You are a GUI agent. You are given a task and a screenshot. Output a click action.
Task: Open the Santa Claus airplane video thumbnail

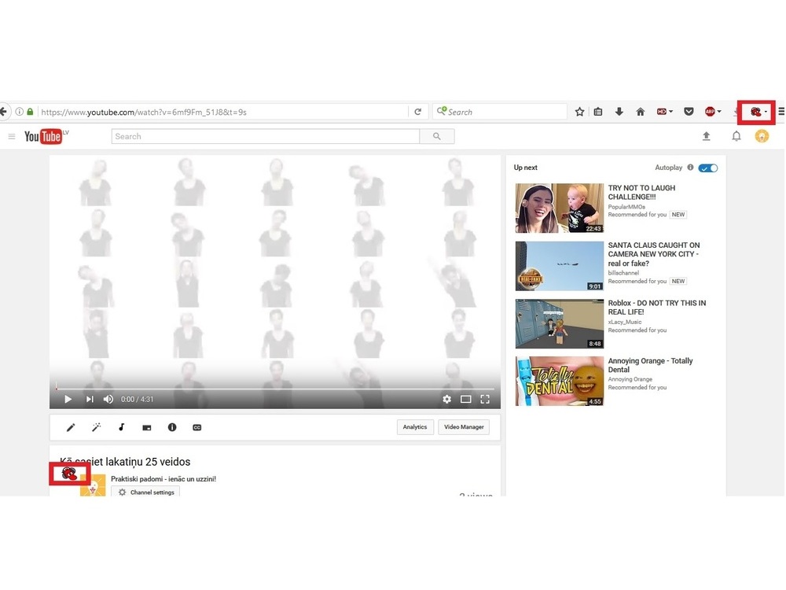pos(560,266)
